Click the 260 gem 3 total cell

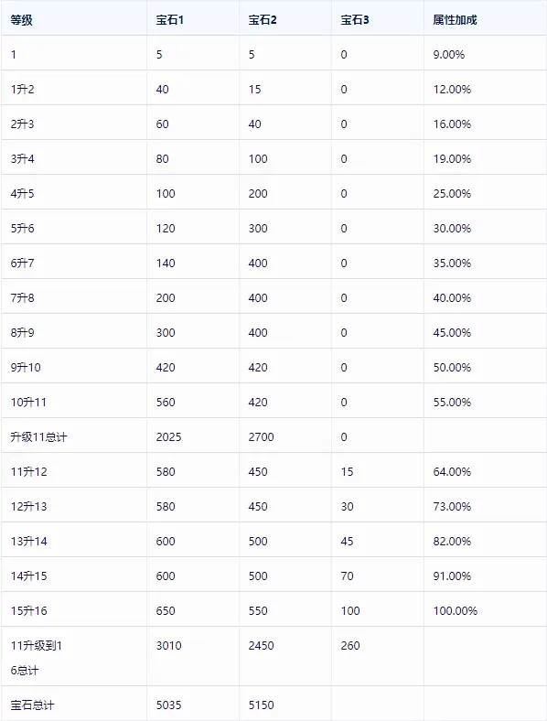coord(350,646)
